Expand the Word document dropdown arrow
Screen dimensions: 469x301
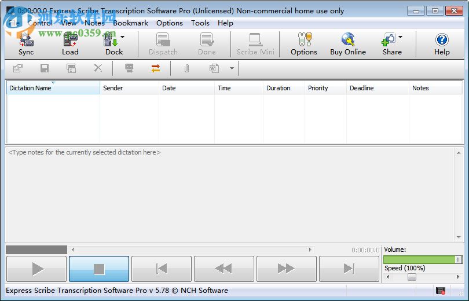(232, 68)
